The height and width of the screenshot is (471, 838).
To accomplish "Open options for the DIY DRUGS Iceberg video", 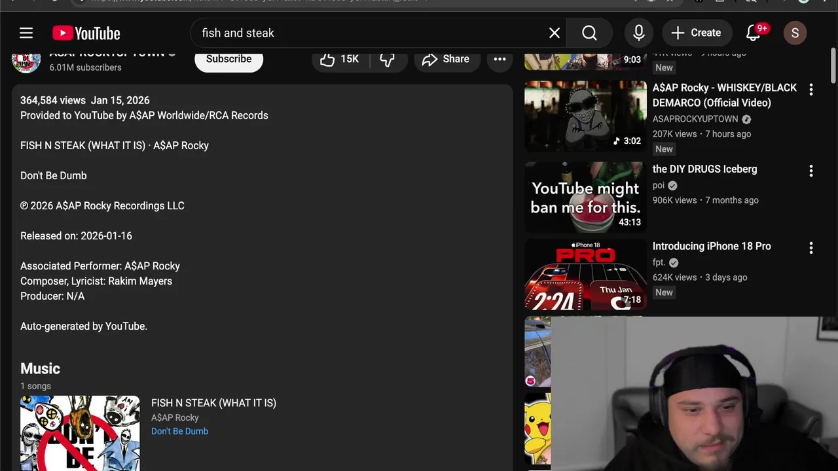I will [811, 171].
